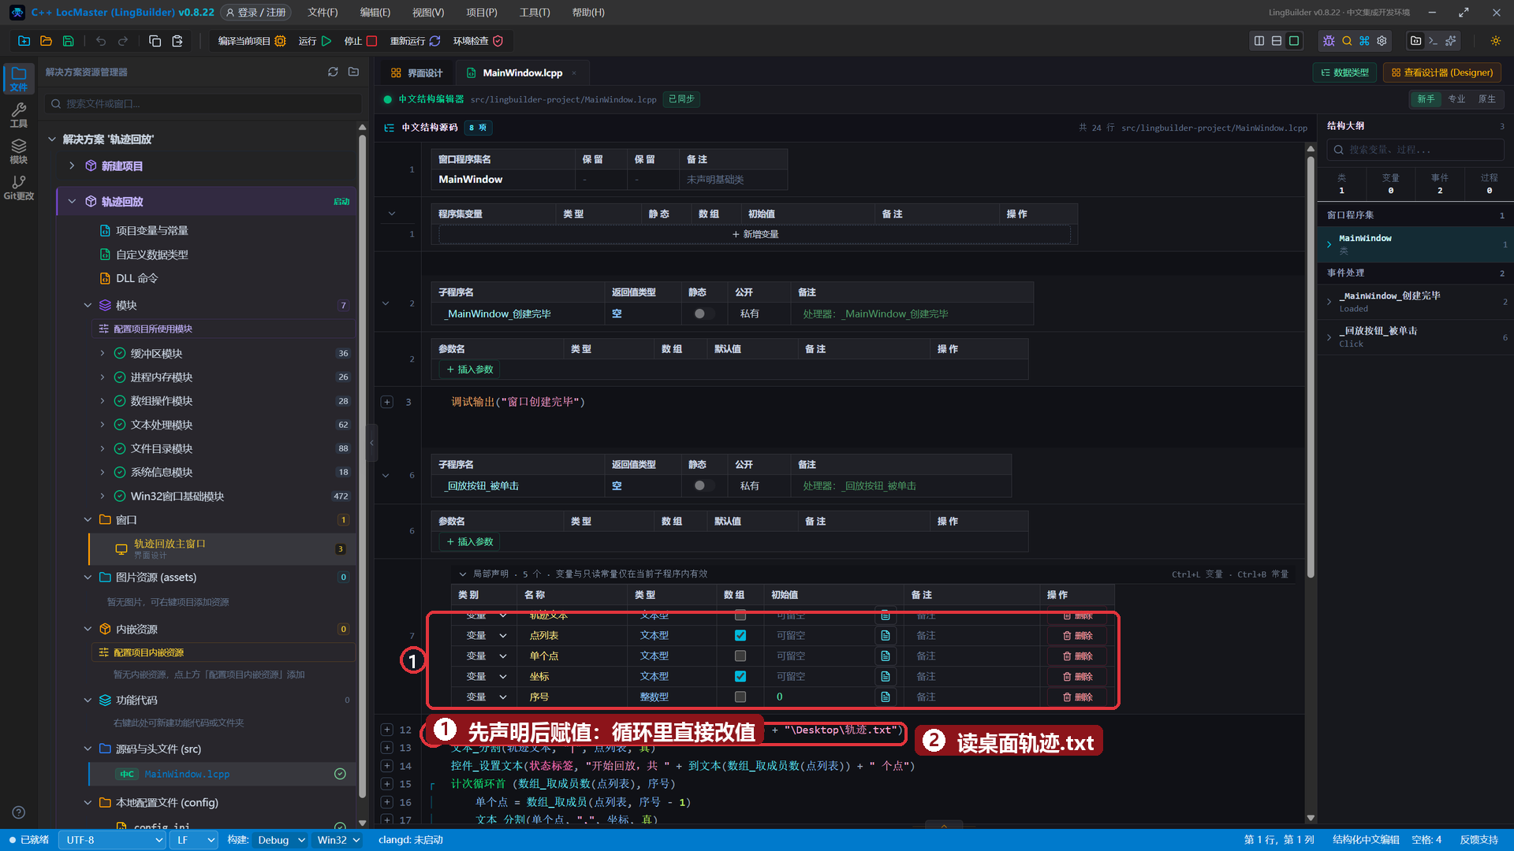
Task: Open the Git更改 sidebar icon
Action: (x=19, y=188)
